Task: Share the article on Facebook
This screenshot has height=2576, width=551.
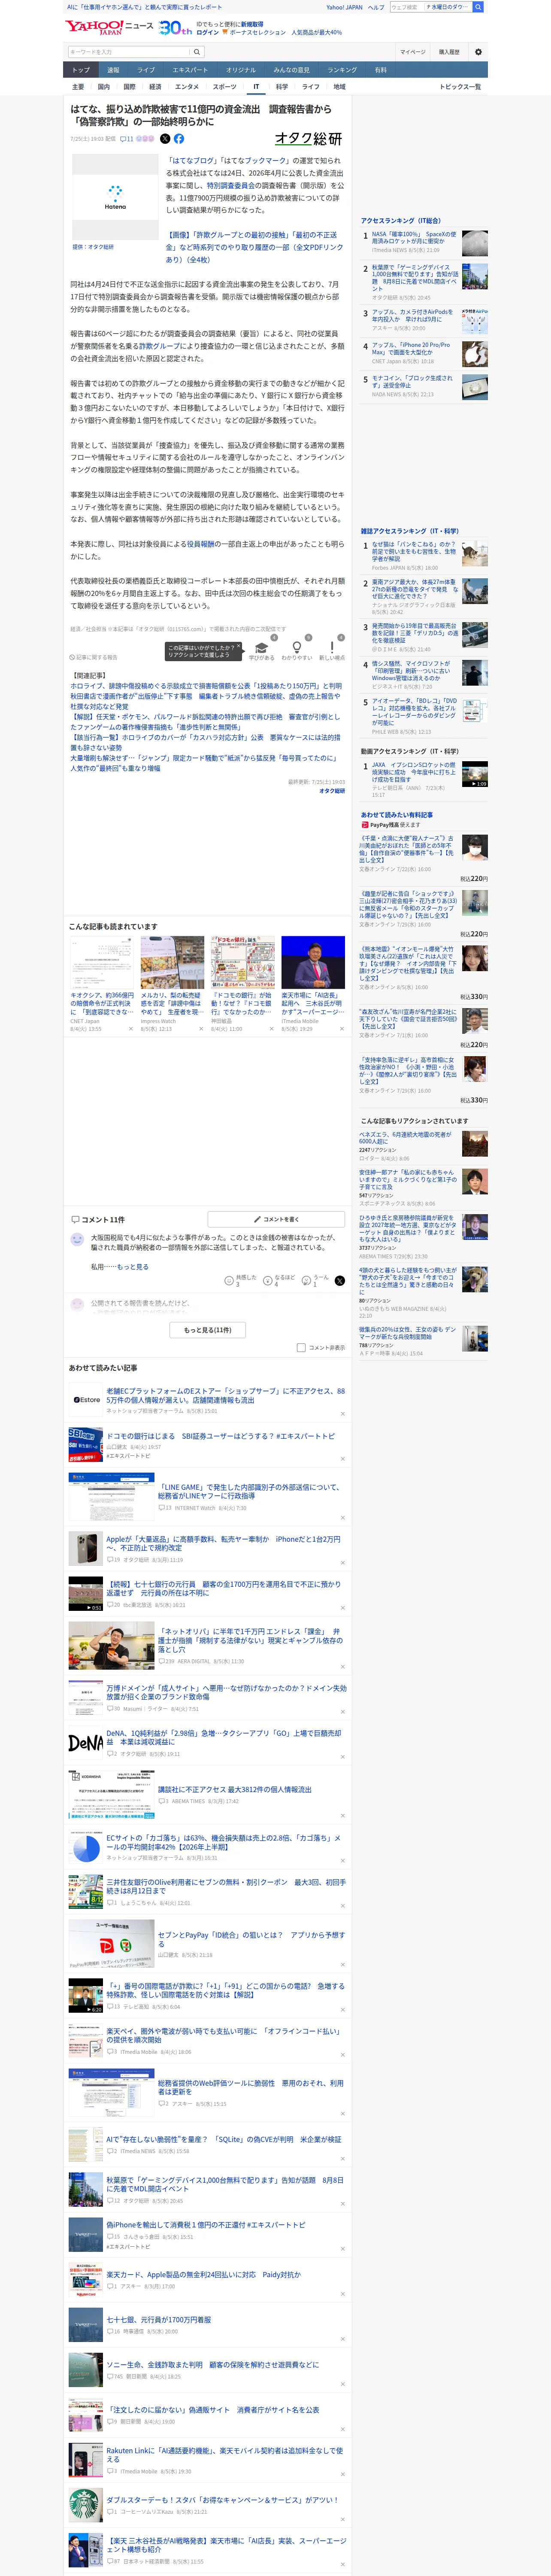Action: pos(179,139)
